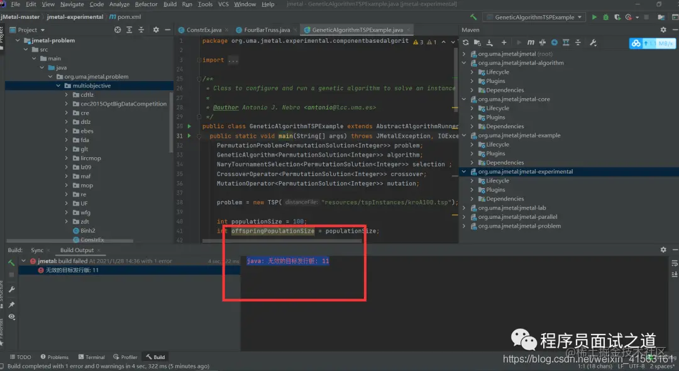Open Maven Settings wrench icon
The width and height of the screenshot is (679, 371).
pyautogui.click(x=593, y=42)
